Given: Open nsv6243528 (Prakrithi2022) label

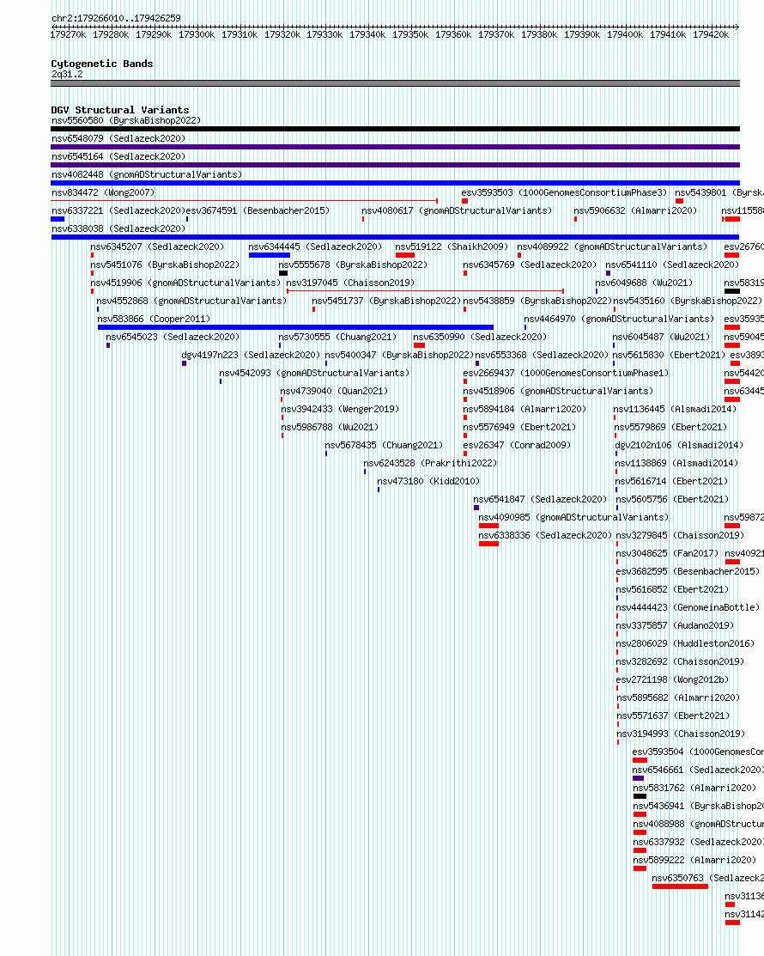Looking at the screenshot, I should tap(430, 463).
